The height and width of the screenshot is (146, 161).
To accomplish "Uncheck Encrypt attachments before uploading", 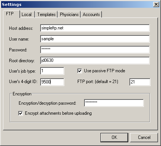I will (x=20, y=113).
